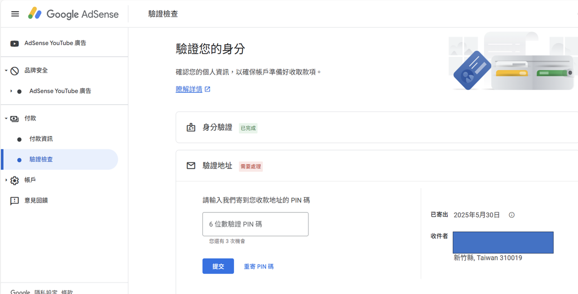578x294 pixels.
Task: Click the info icon next to 2025年5月30日
Action: (512, 215)
